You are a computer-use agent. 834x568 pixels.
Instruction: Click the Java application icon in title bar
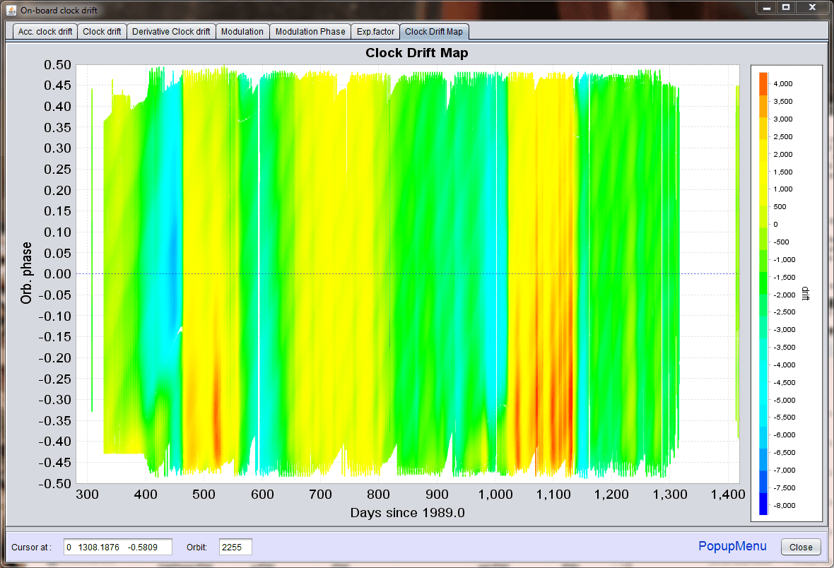[10, 10]
